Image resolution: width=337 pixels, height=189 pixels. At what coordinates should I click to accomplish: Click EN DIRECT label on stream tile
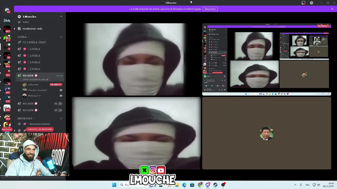coord(323,26)
